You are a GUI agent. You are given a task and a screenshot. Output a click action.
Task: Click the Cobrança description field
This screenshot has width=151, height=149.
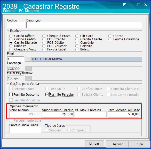click(87, 69)
